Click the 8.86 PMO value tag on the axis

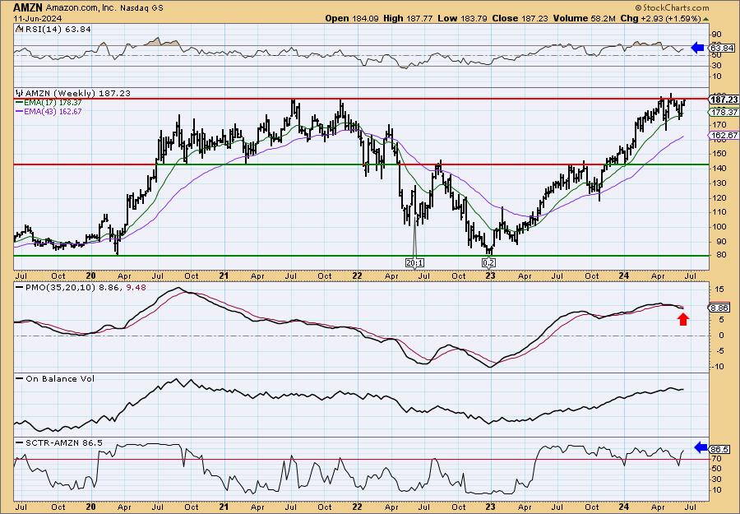click(x=720, y=308)
